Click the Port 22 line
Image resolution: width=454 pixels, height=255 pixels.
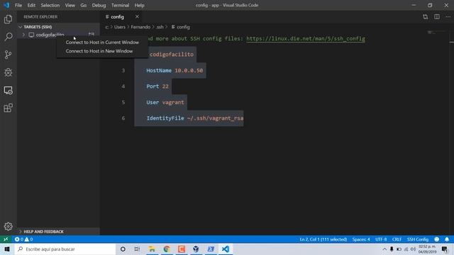(x=157, y=86)
